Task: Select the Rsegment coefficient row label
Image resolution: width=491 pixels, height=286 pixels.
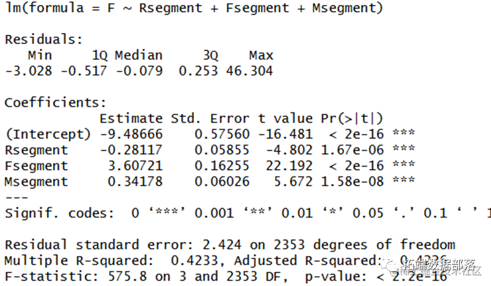Action: point(37,150)
